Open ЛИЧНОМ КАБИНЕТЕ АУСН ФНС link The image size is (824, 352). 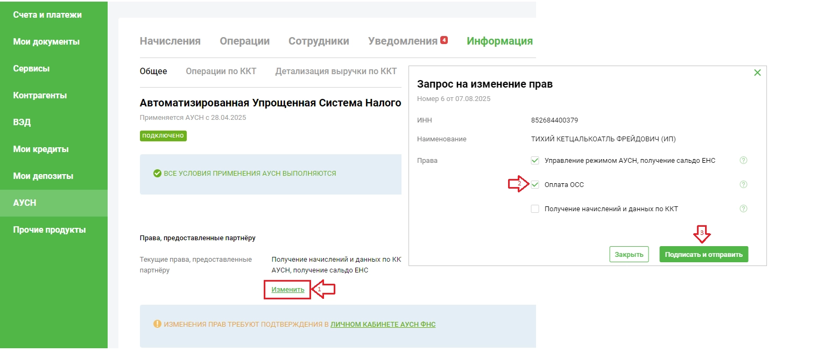tap(383, 324)
